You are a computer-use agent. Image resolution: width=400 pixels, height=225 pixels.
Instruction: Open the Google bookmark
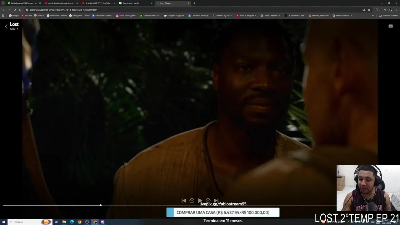tap(14, 16)
